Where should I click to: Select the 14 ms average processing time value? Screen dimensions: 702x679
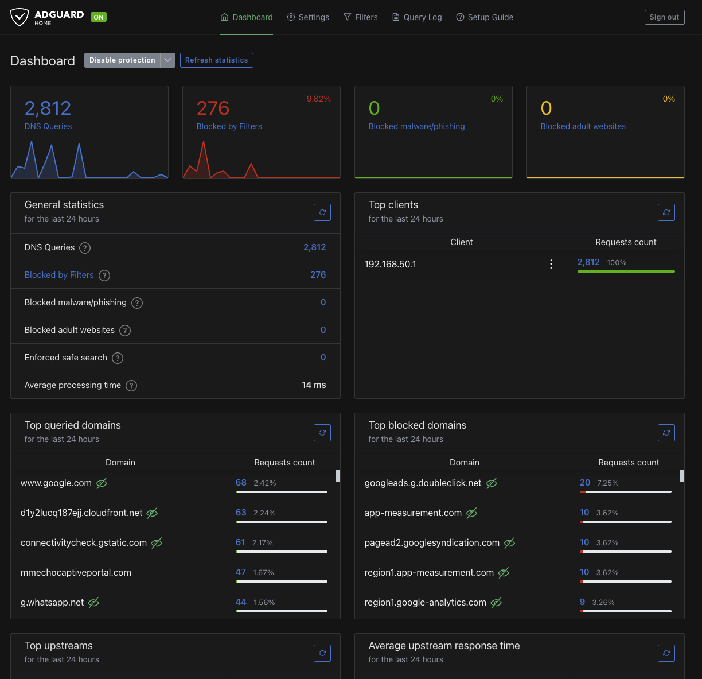[x=314, y=385]
